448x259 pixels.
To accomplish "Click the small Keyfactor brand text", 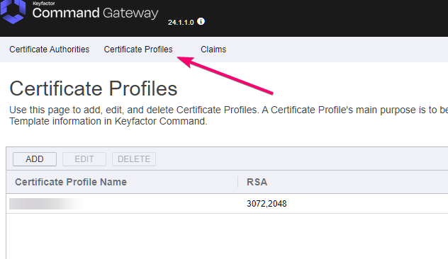I will 44,4.
